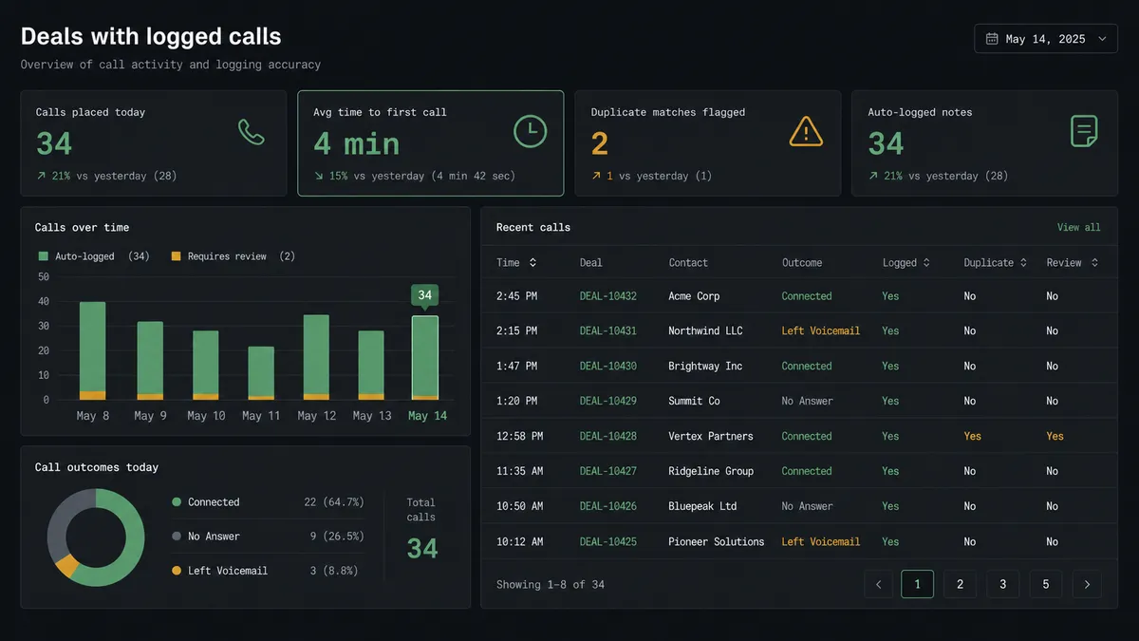Click the 2:45 PM time cell
This screenshot has width=1139, height=641.
(x=516, y=296)
